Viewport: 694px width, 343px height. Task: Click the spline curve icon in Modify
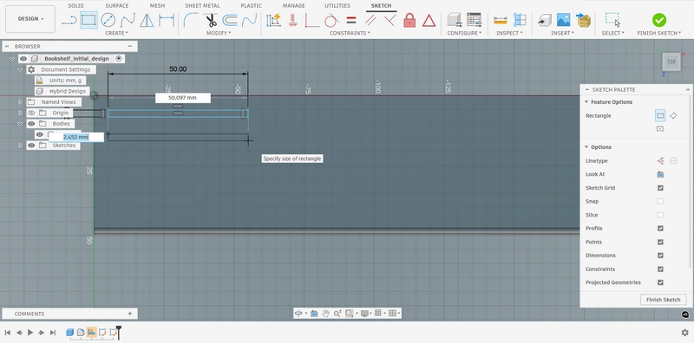249,20
